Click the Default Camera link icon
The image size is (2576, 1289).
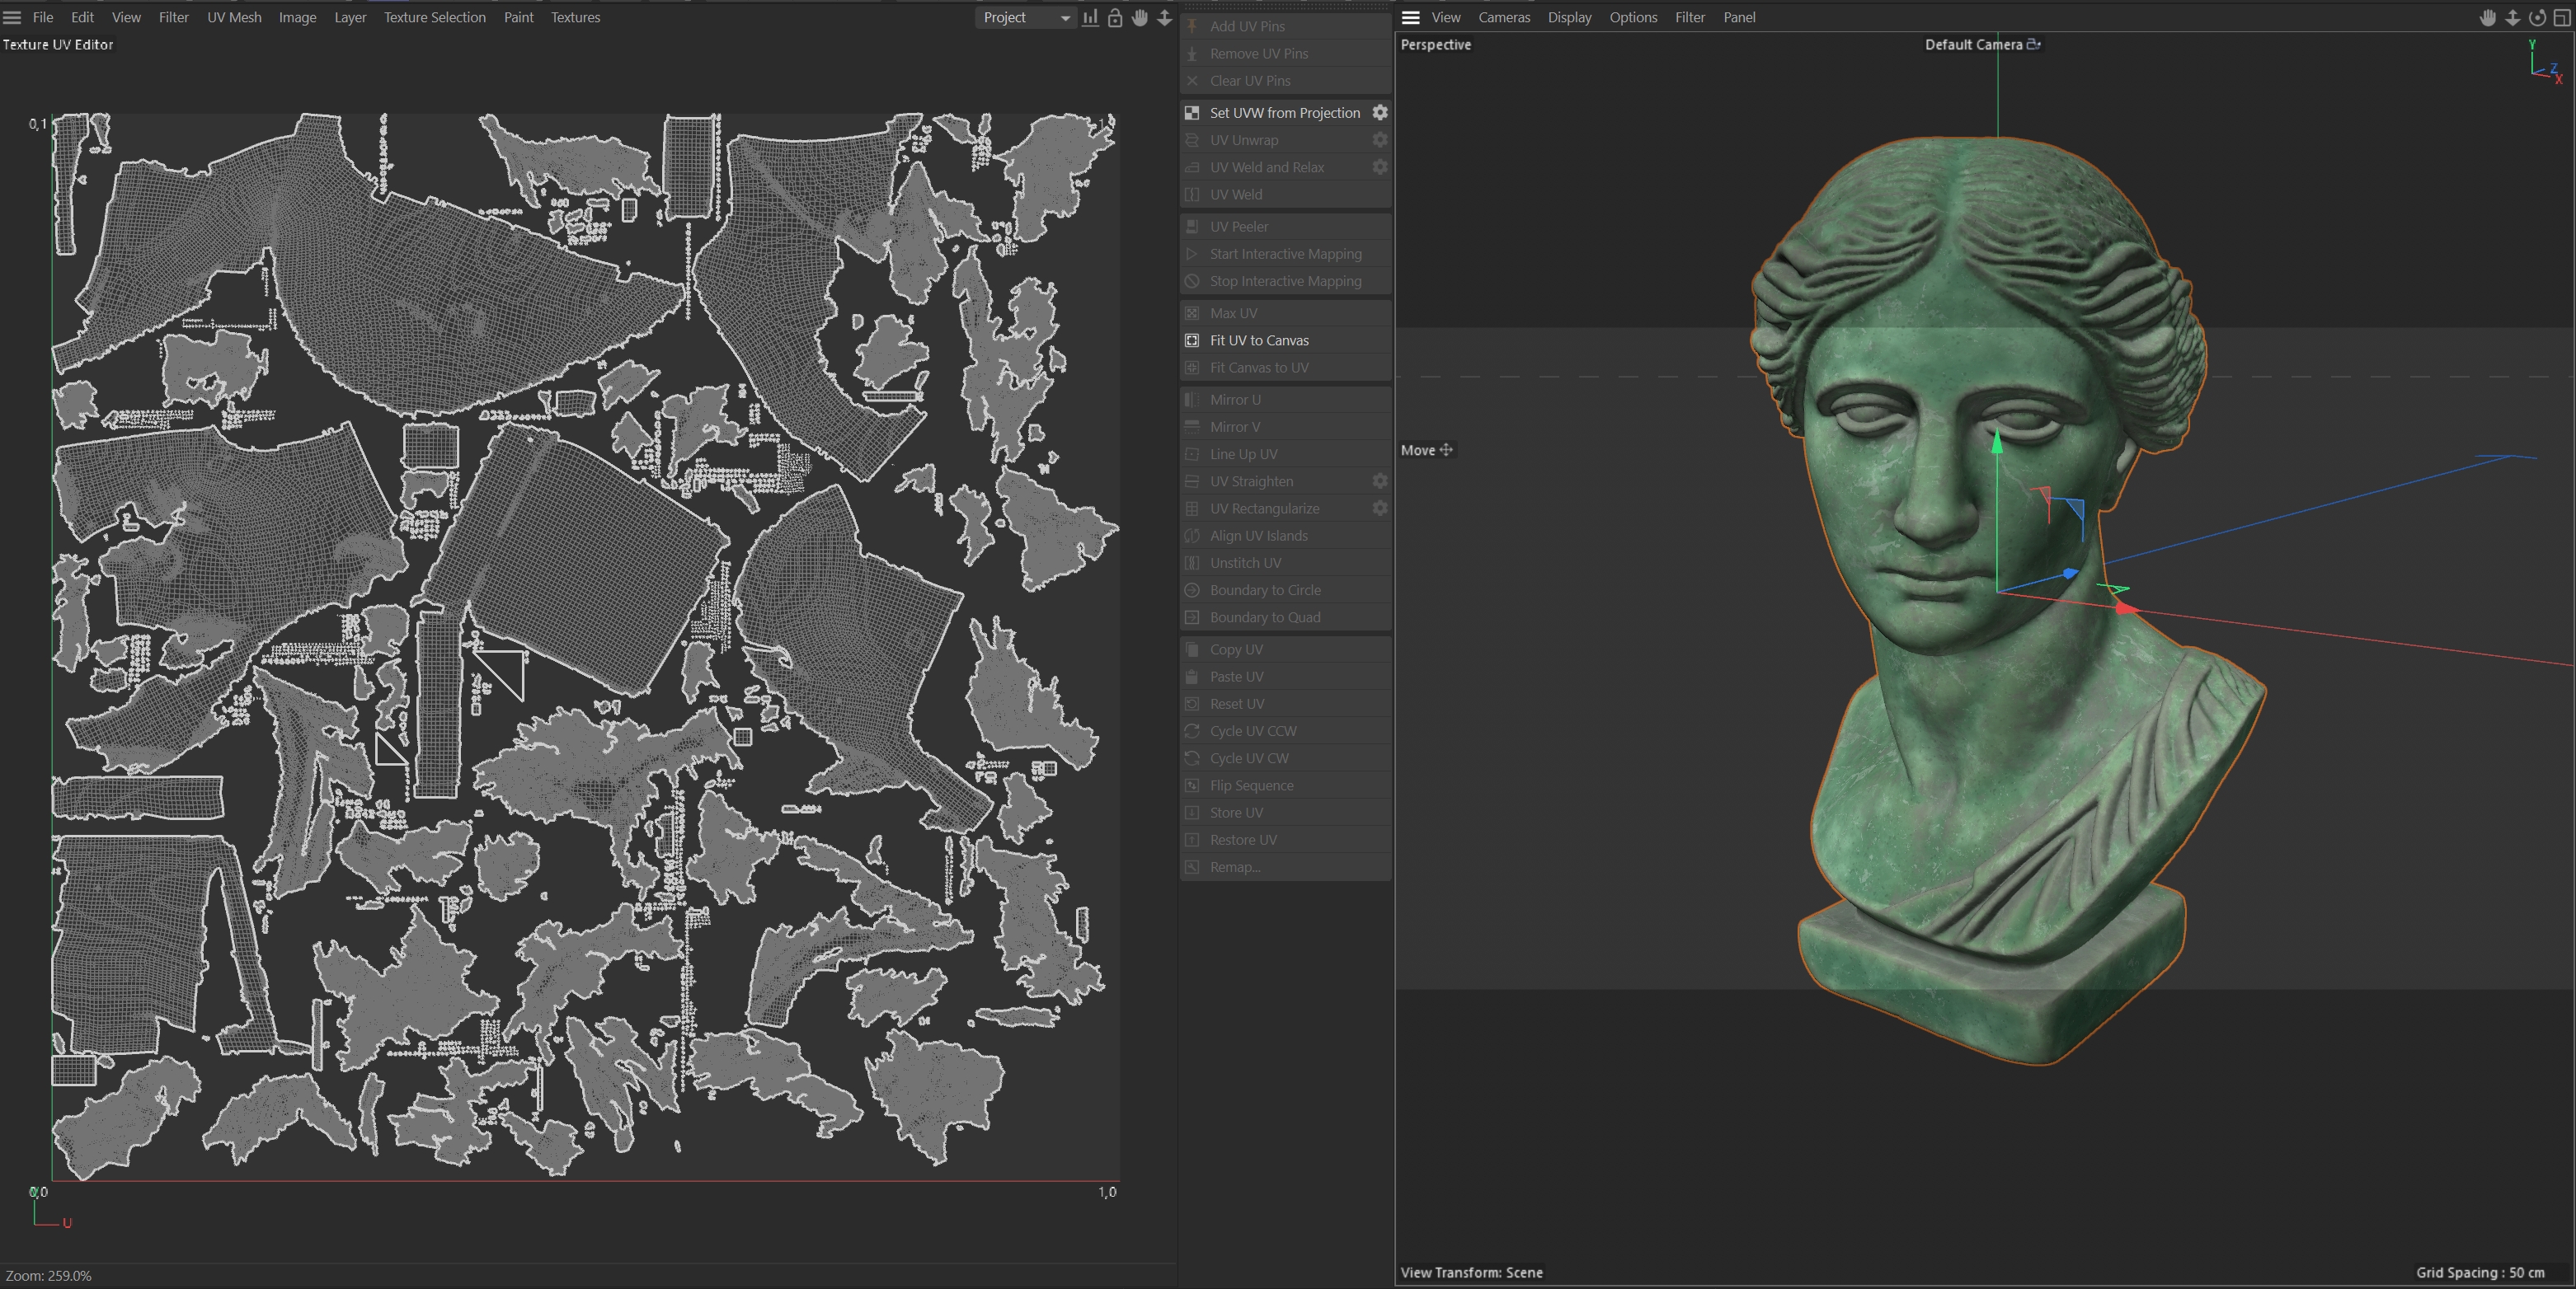[x=2033, y=44]
